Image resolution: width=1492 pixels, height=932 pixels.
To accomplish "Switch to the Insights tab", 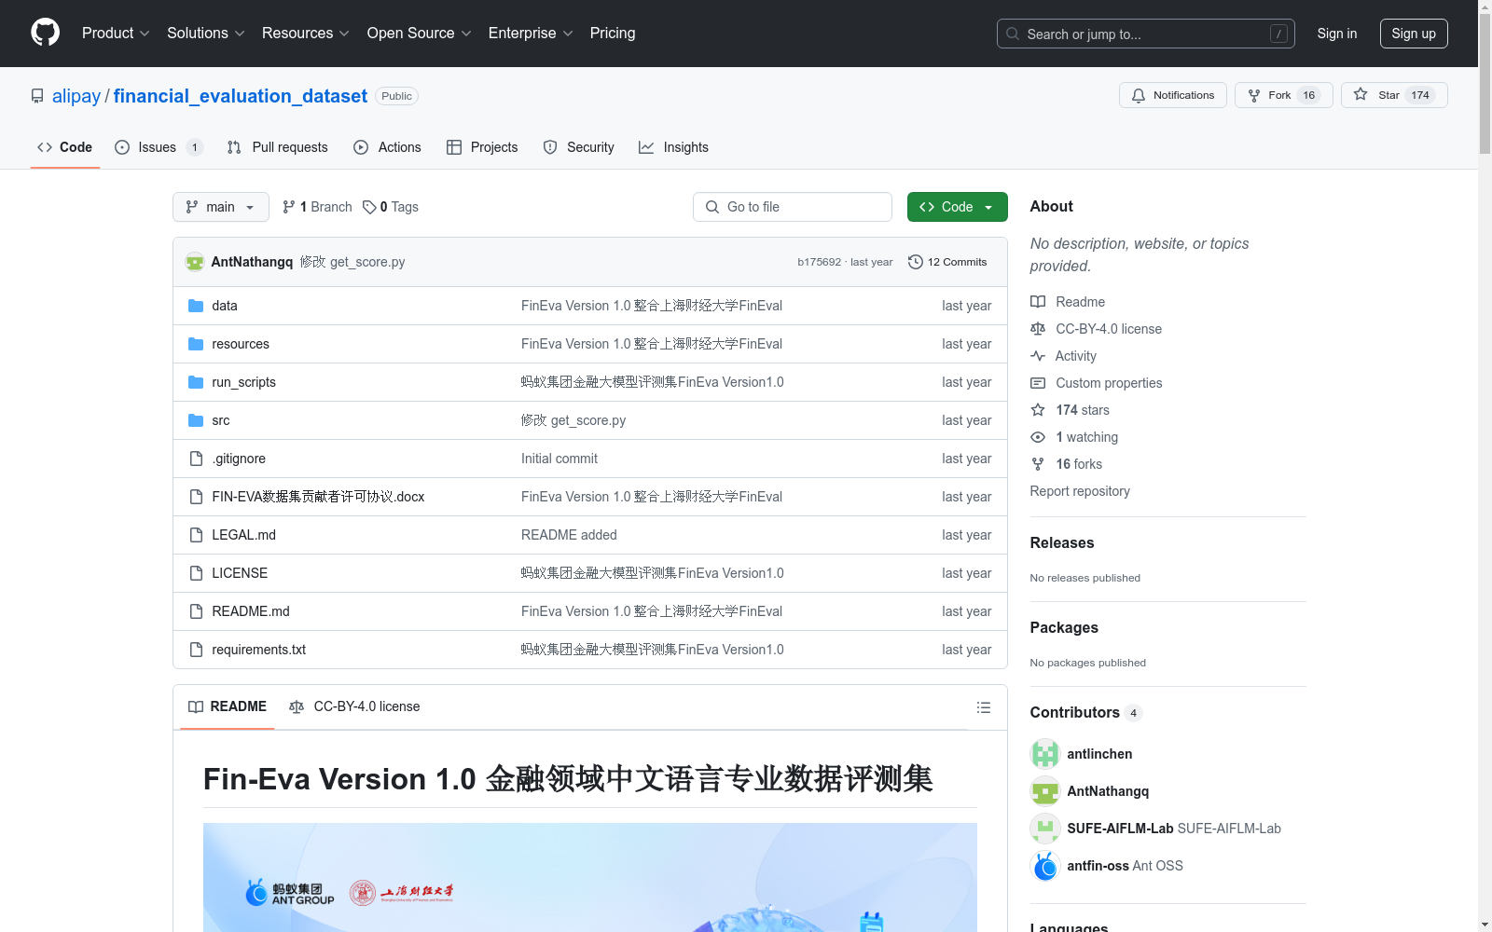I will pos(673,147).
